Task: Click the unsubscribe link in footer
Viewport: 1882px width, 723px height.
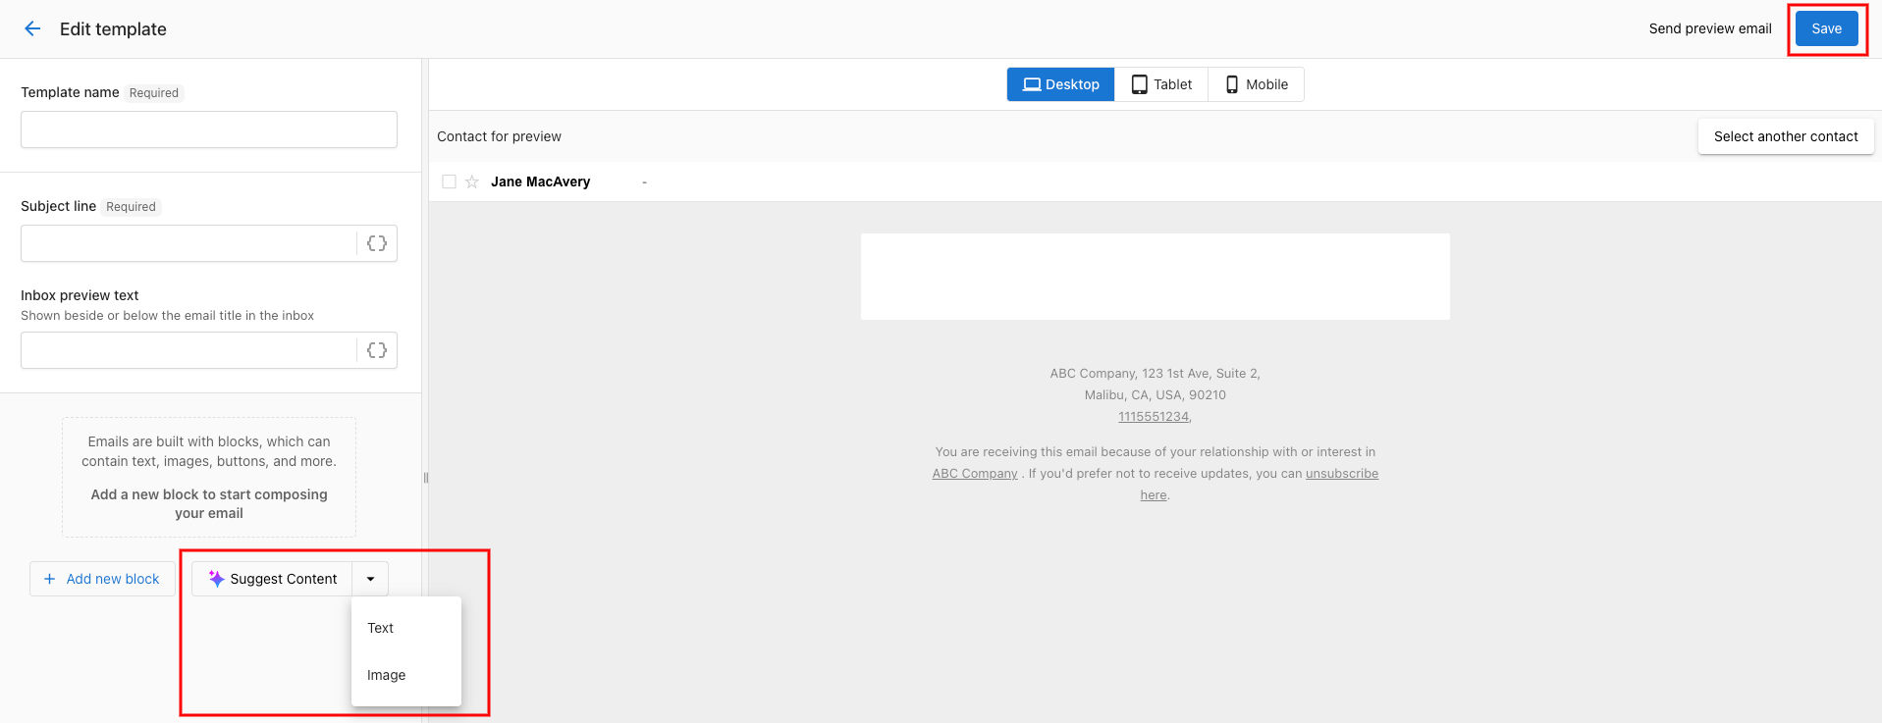Action: point(1341,474)
